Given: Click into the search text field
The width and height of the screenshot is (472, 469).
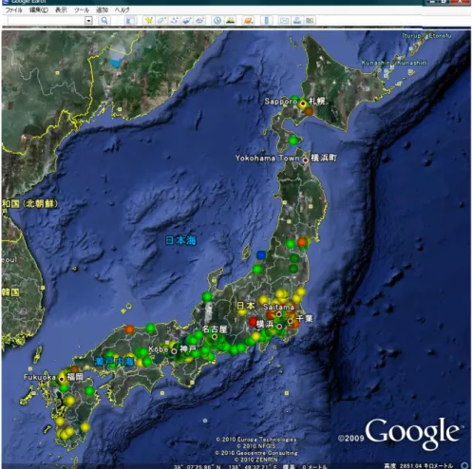Looking at the screenshot, I should pos(47,21).
